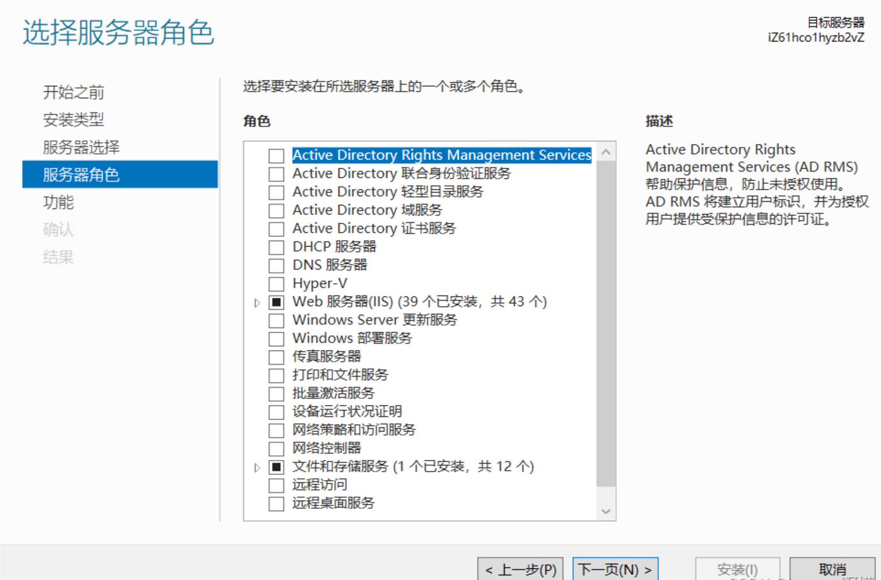Click the 上一步(P) button
The height and width of the screenshot is (580, 881).
(x=520, y=569)
